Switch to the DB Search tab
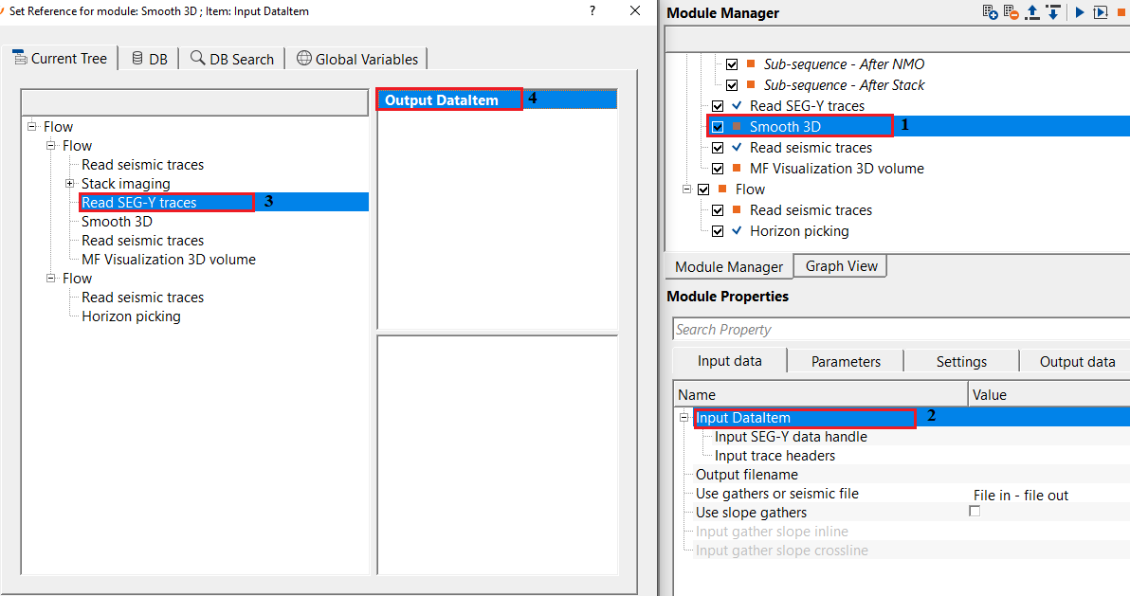Image resolution: width=1130 pixels, height=596 pixels. 232,59
